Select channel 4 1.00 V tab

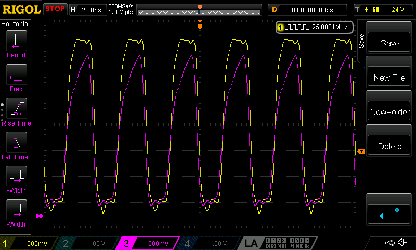[209, 243]
